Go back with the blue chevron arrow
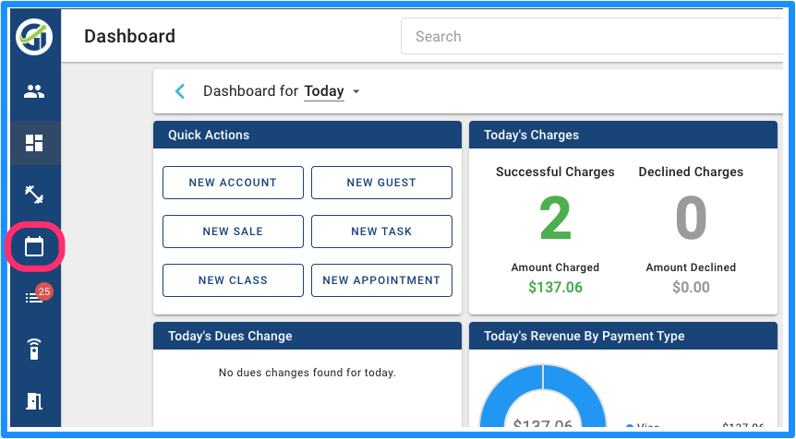This screenshot has width=796, height=439. (x=180, y=91)
